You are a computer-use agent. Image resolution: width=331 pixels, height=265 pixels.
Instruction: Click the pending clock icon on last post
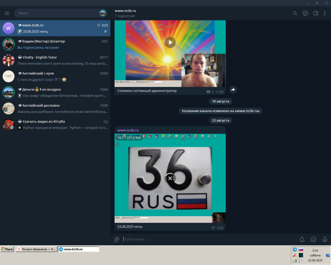click(x=213, y=228)
